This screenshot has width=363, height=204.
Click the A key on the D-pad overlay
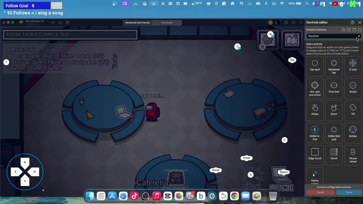(15, 172)
